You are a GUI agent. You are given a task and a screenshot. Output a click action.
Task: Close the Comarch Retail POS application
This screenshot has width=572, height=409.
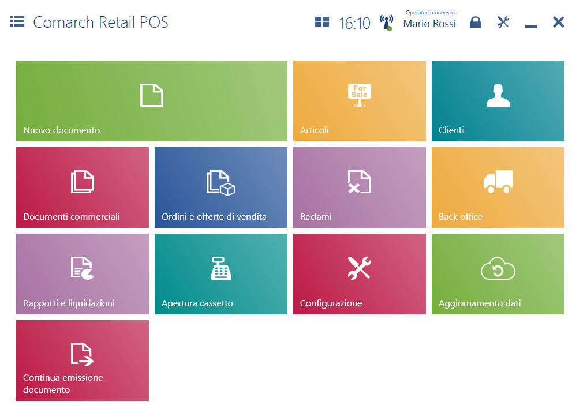559,22
